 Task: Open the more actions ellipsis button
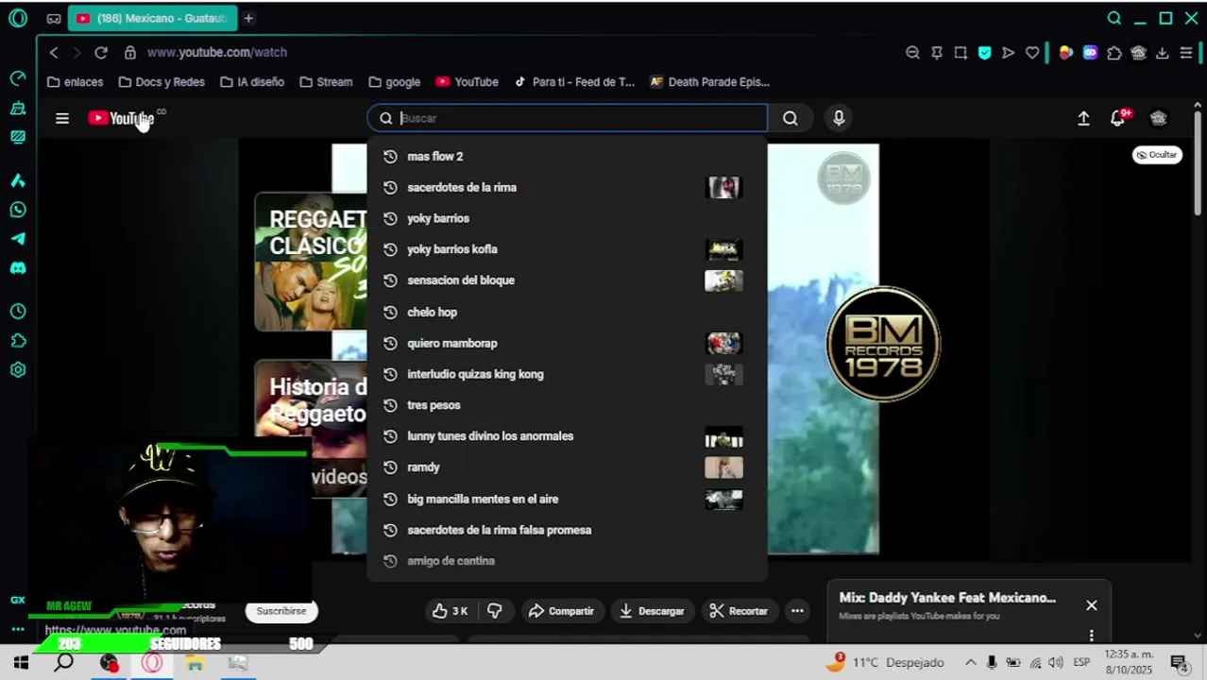797,611
